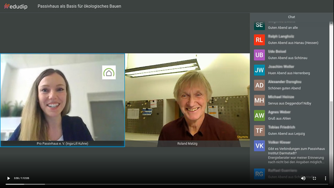Viewport: 334px width, 188px height.
Task: Select the JW chat avatar
Action: click(259, 70)
